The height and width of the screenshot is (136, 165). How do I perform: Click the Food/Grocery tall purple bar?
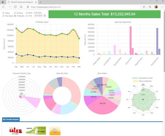157,41
